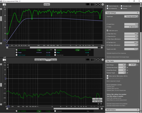Toggle lower graph grid lines icon
Viewport: 142px width, 113px height.
(93, 60)
